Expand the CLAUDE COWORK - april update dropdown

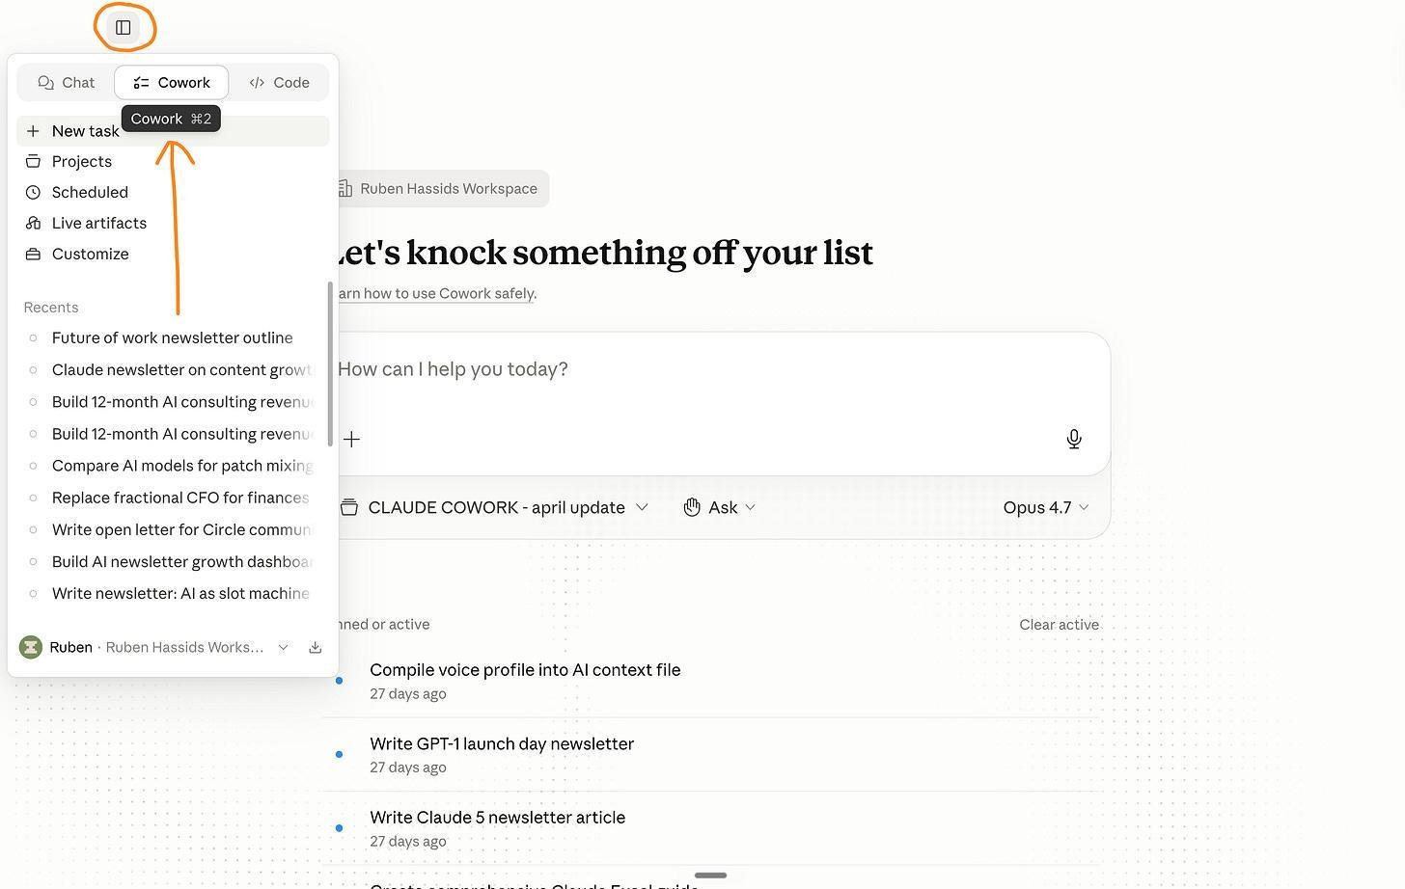click(x=494, y=507)
